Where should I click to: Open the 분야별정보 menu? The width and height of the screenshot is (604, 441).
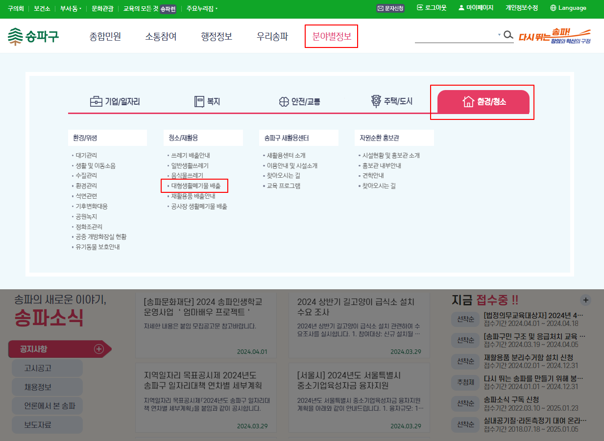pyautogui.click(x=331, y=36)
